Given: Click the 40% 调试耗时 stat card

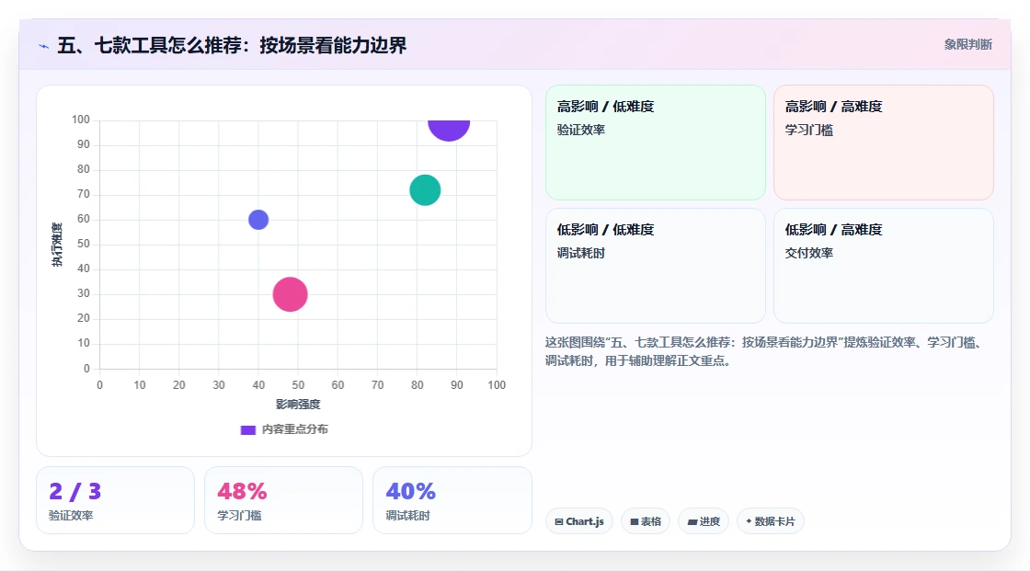Looking at the screenshot, I should pyautogui.click(x=452, y=500).
